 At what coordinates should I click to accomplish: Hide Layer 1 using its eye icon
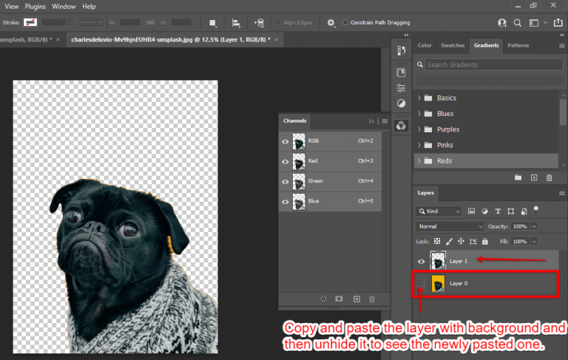(x=422, y=261)
